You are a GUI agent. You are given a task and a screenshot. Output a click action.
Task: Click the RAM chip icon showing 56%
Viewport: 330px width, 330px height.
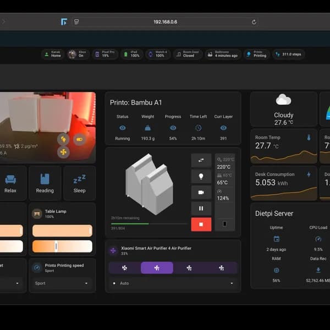pos(276,270)
